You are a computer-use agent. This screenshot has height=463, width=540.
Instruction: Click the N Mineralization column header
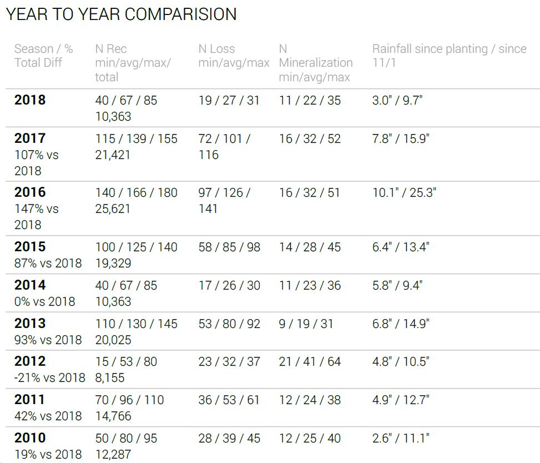click(316, 63)
